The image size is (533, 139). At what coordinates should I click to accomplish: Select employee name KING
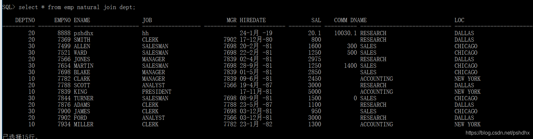(80, 92)
